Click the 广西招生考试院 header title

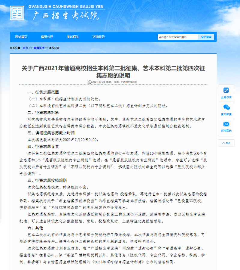tap(65, 16)
